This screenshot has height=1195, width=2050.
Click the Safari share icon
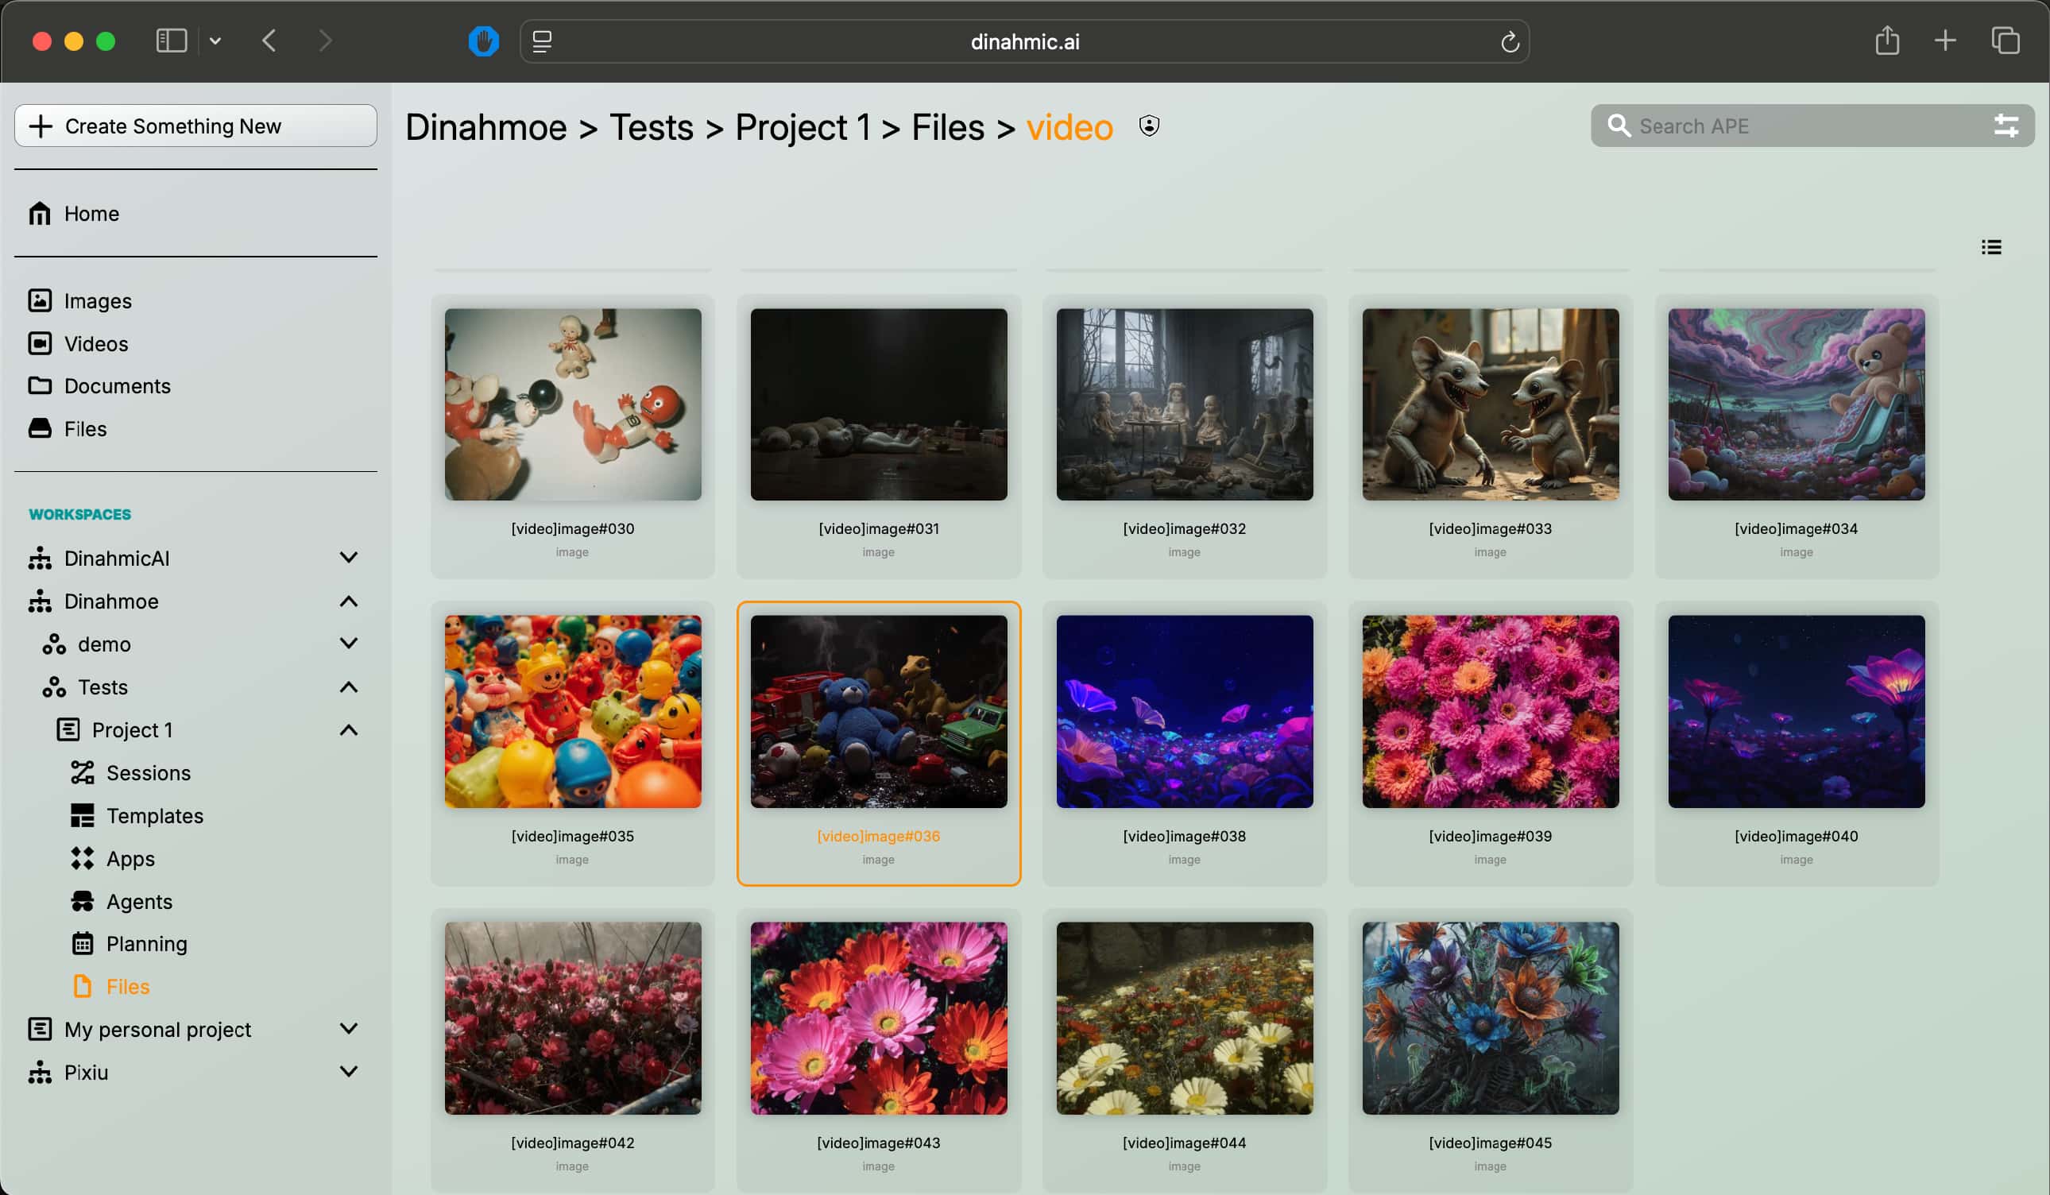click(1886, 41)
